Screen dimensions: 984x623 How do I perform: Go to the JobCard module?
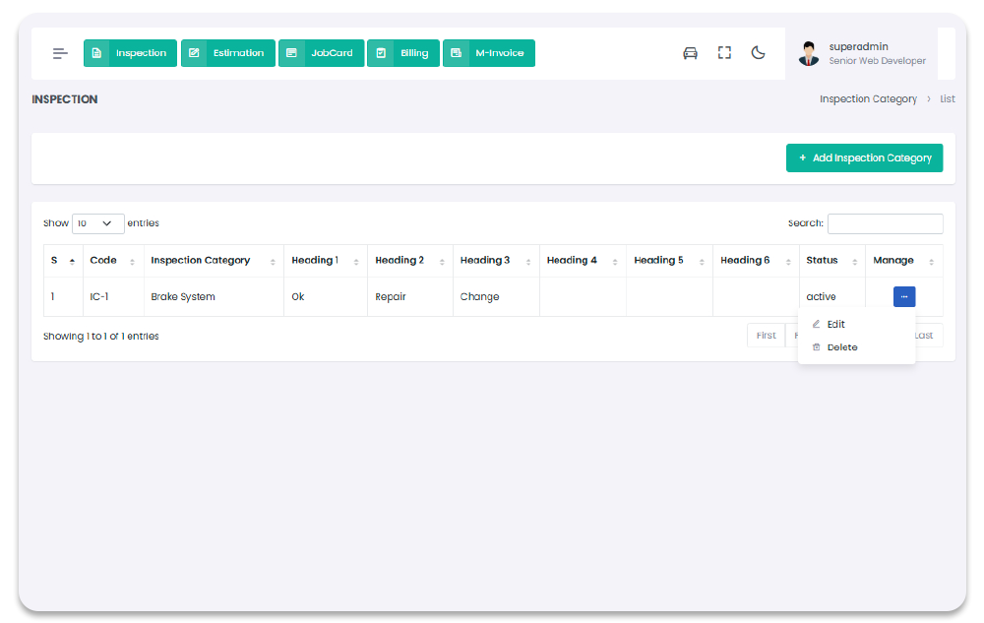pos(321,53)
